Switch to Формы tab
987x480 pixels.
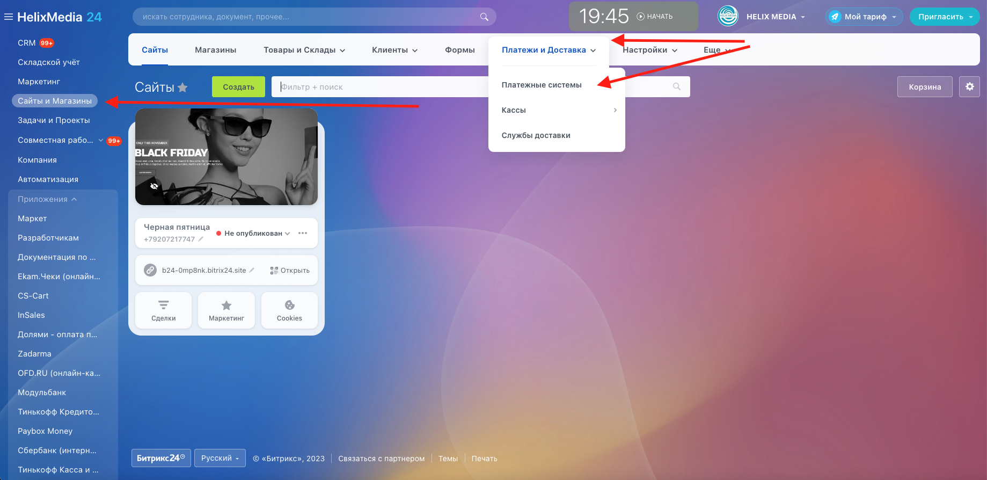pos(459,50)
